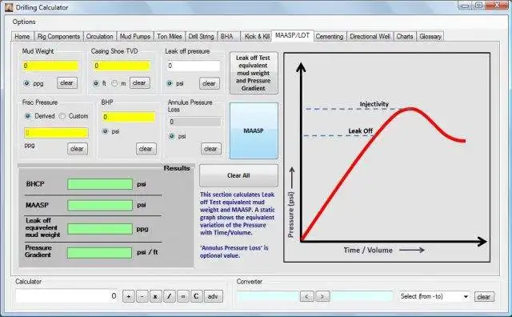Open the Options menu

[x=24, y=22]
